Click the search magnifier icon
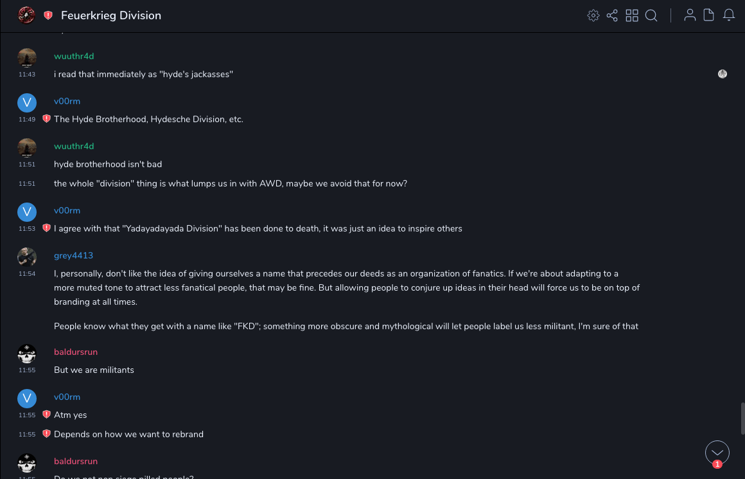The image size is (745, 479). point(651,15)
